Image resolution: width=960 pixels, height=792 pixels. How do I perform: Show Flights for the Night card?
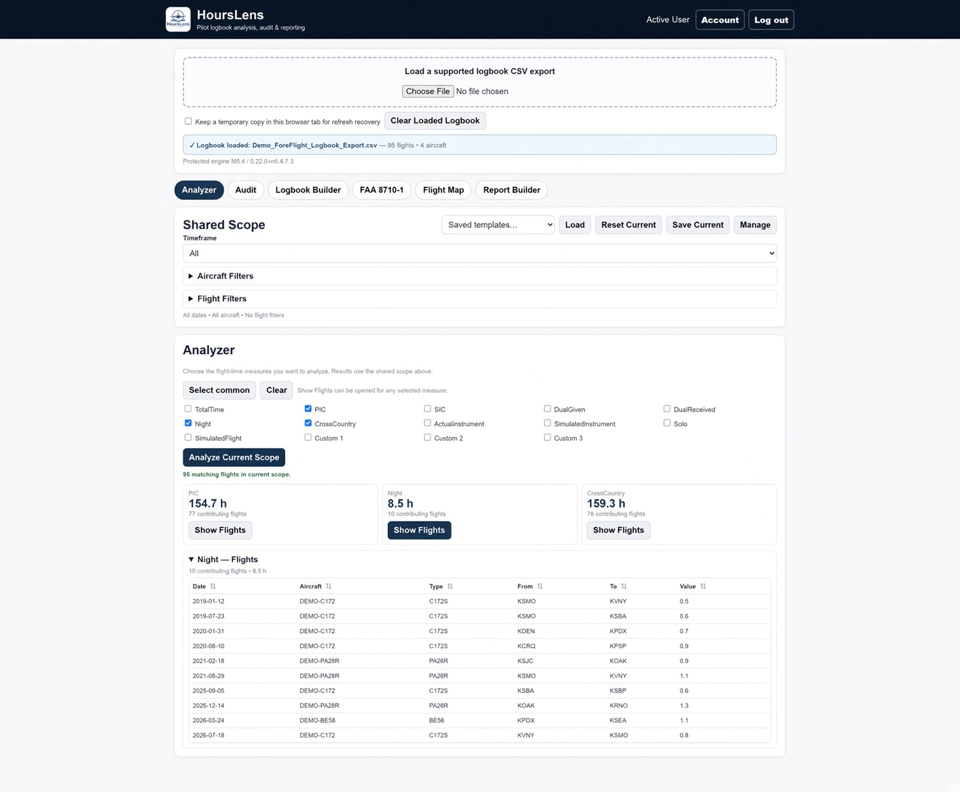pos(419,530)
